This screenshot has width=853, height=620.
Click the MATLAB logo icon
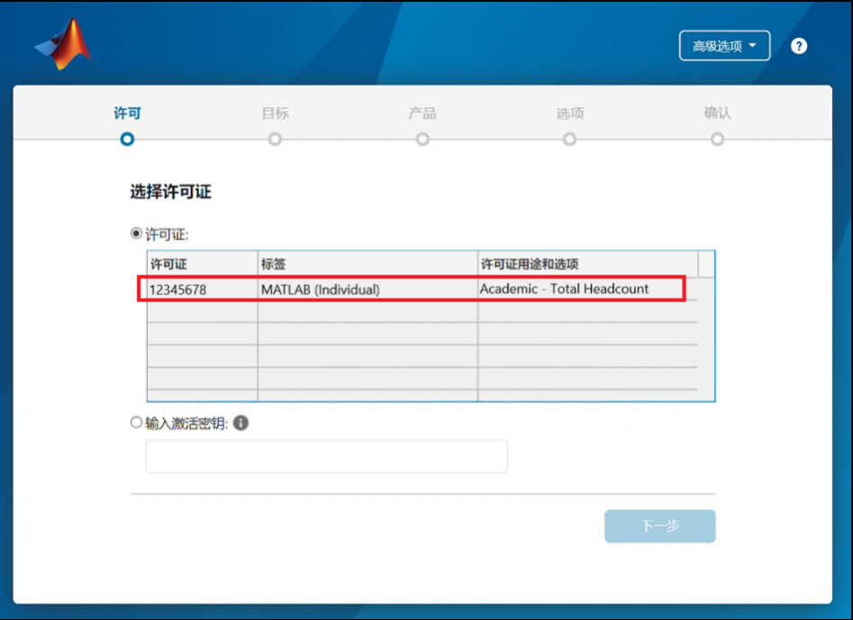click(64, 44)
